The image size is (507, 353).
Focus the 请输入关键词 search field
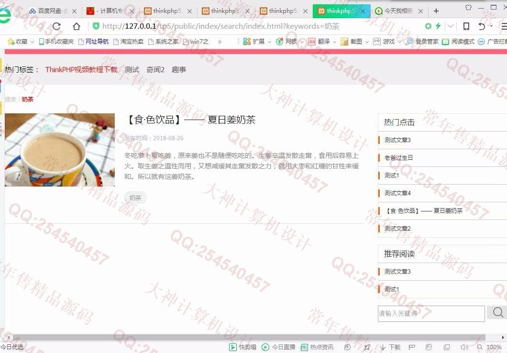click(x=431, y=314)
